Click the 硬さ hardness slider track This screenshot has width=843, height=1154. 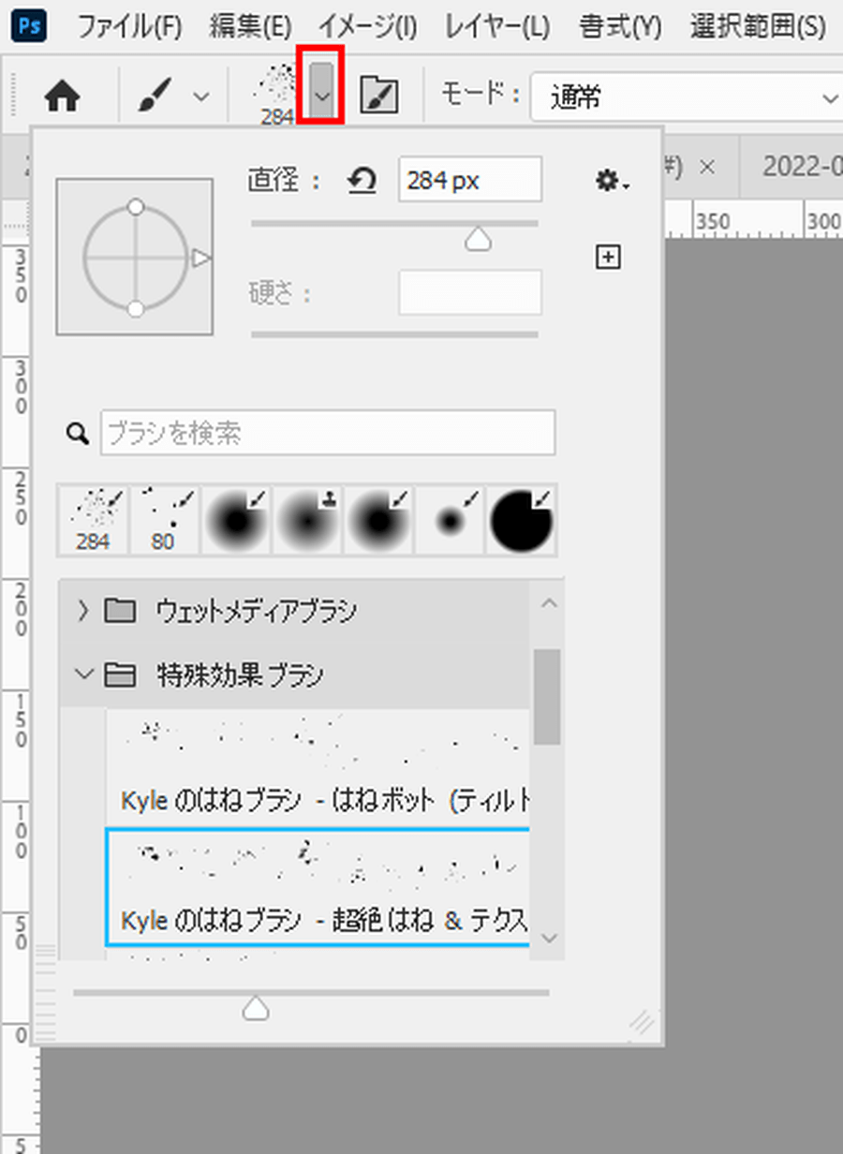pos(394,333)
